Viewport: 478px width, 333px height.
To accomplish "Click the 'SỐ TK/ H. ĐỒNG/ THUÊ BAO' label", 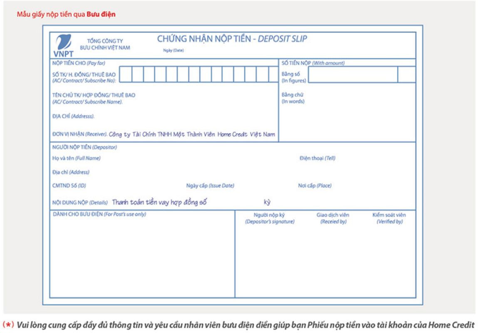I will (x=84, y=75).
